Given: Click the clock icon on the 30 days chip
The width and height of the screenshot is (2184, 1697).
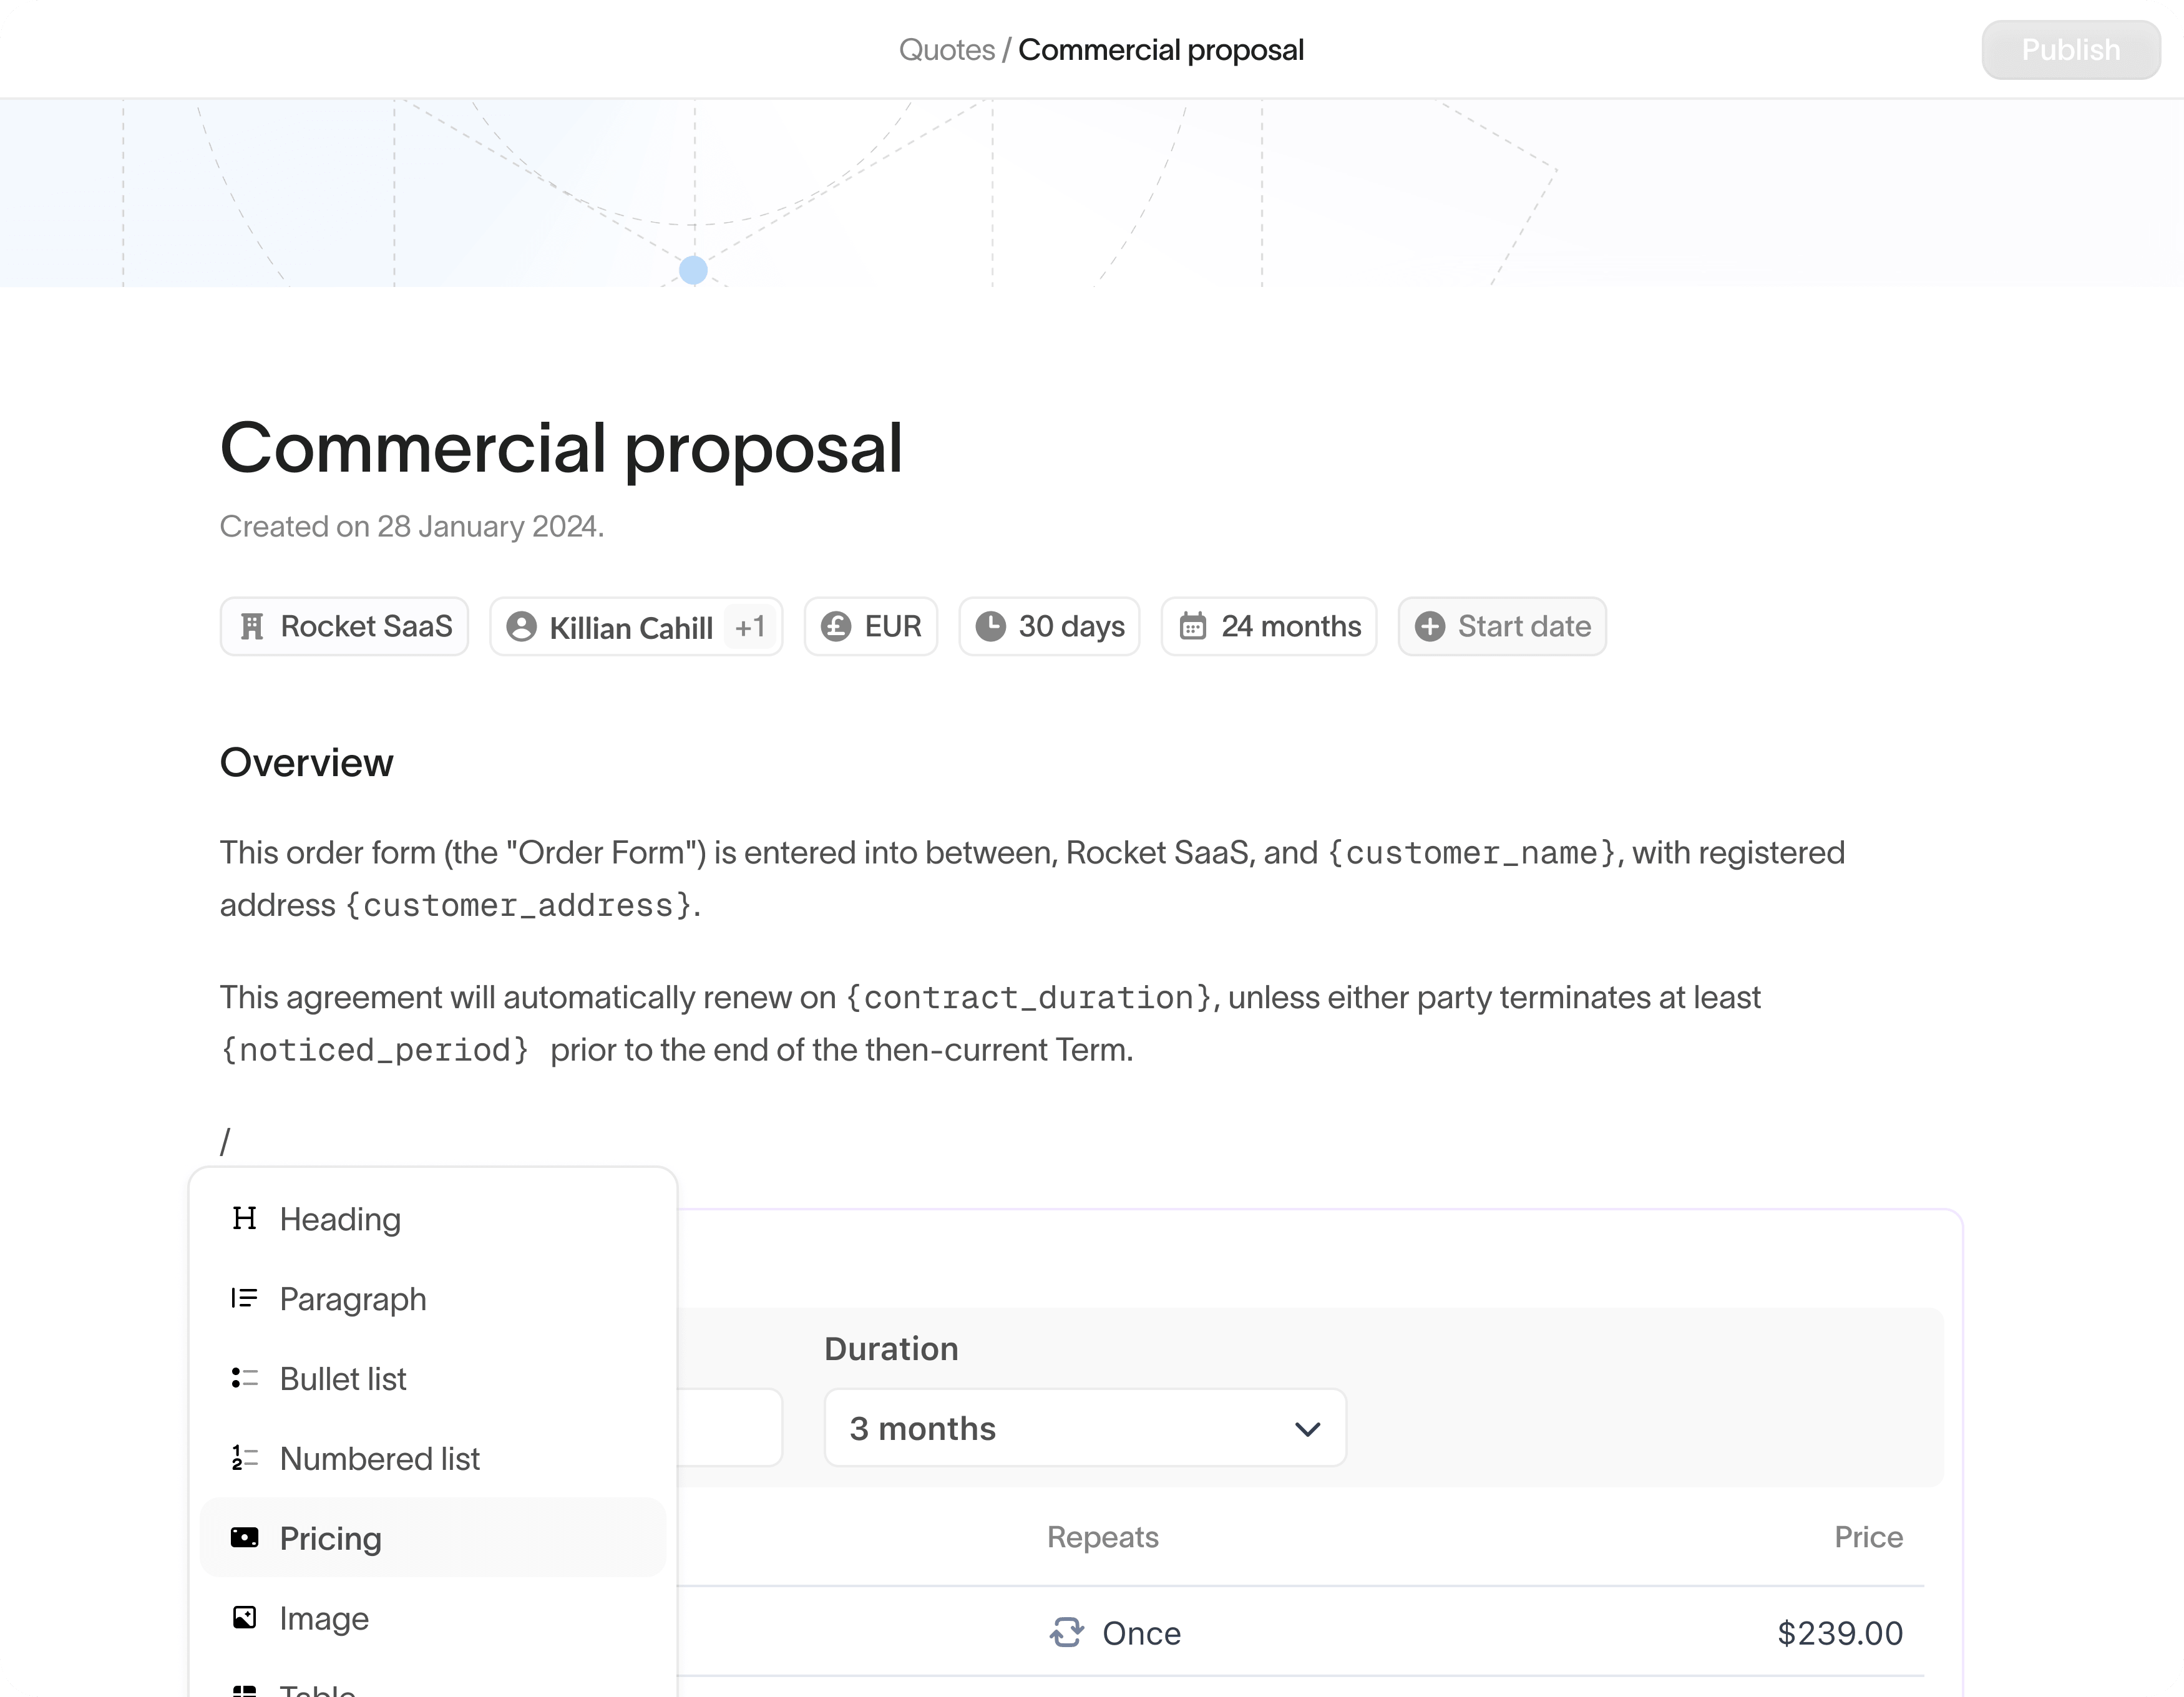Looking at the screenshot, I should pyautogui.click(x=991, y=626).
